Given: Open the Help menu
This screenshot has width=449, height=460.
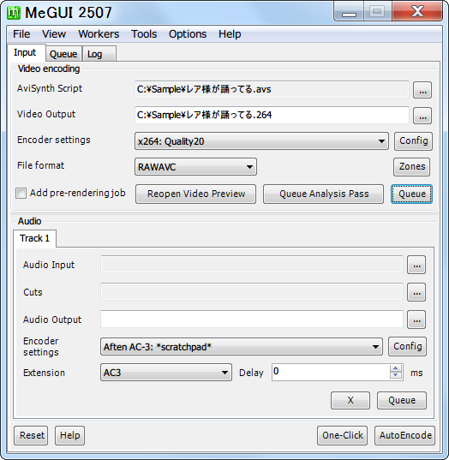Looking at the screenshot, I should pyautogui.click(x=230, y=34).
